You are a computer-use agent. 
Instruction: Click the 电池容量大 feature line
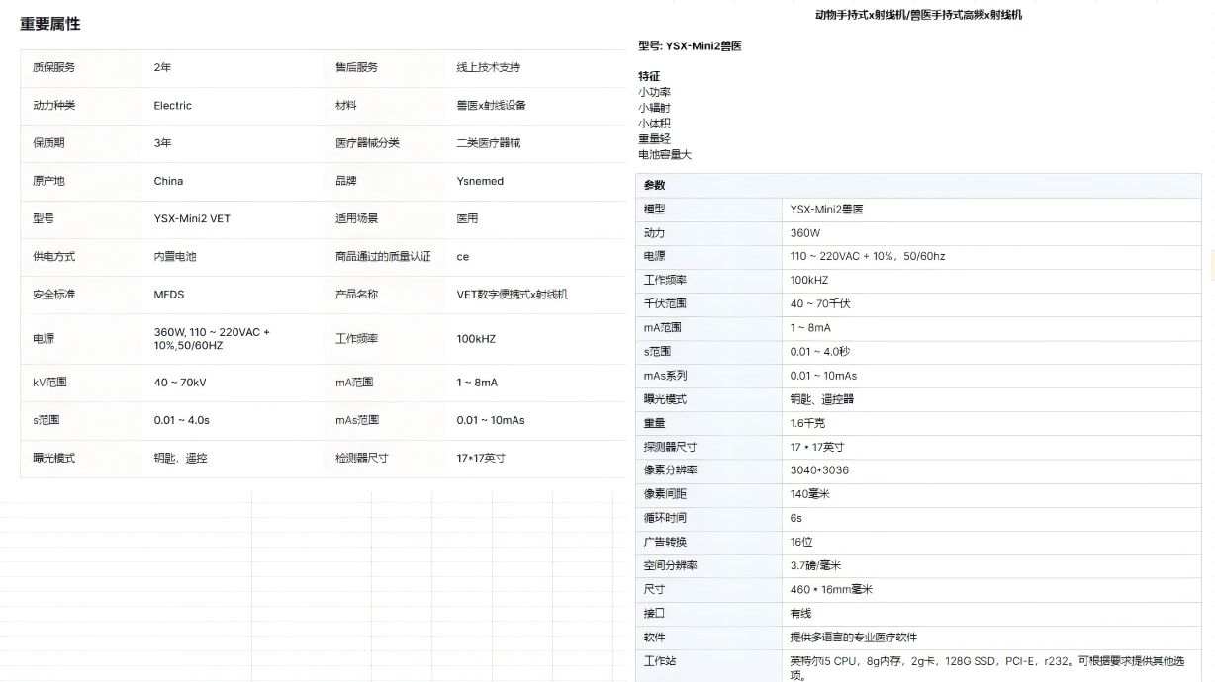coord(665,155)
